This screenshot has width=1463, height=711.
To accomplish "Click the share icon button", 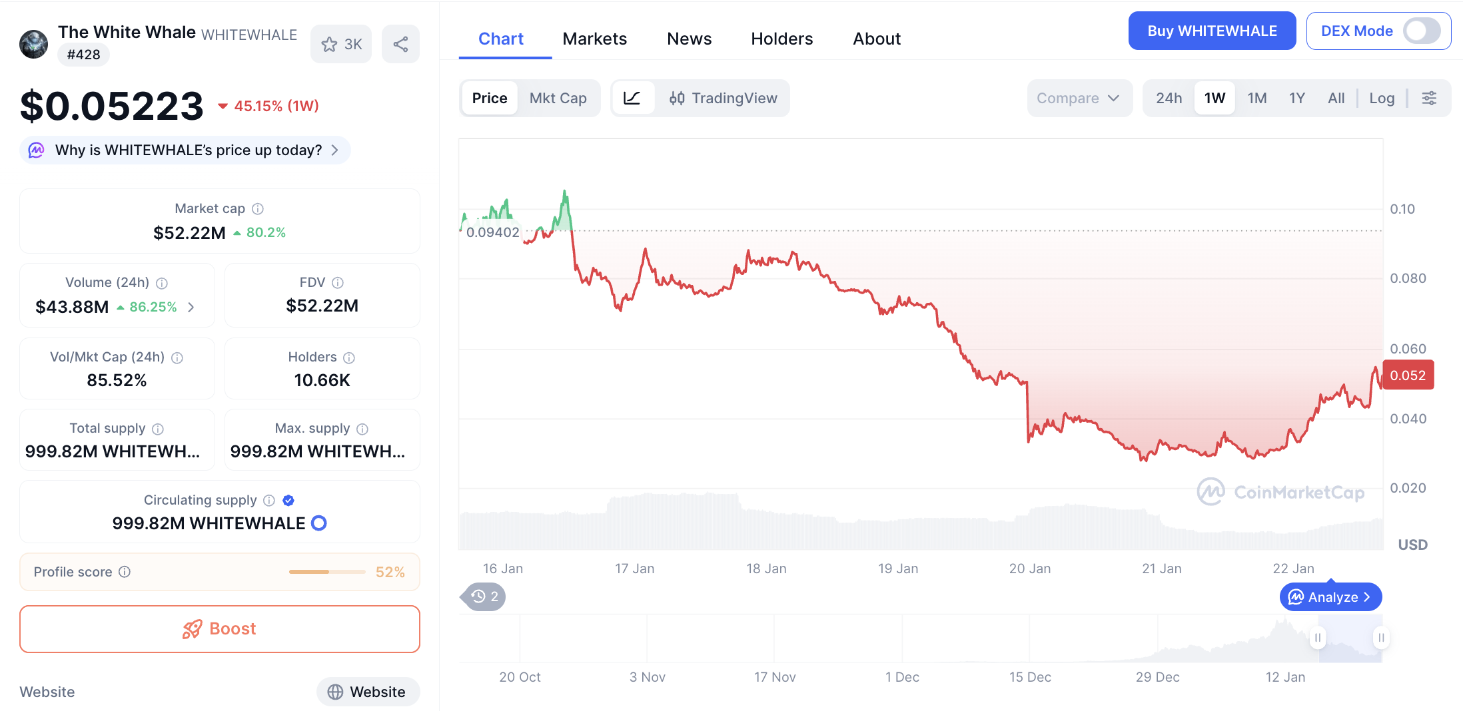I will (400, 45).
